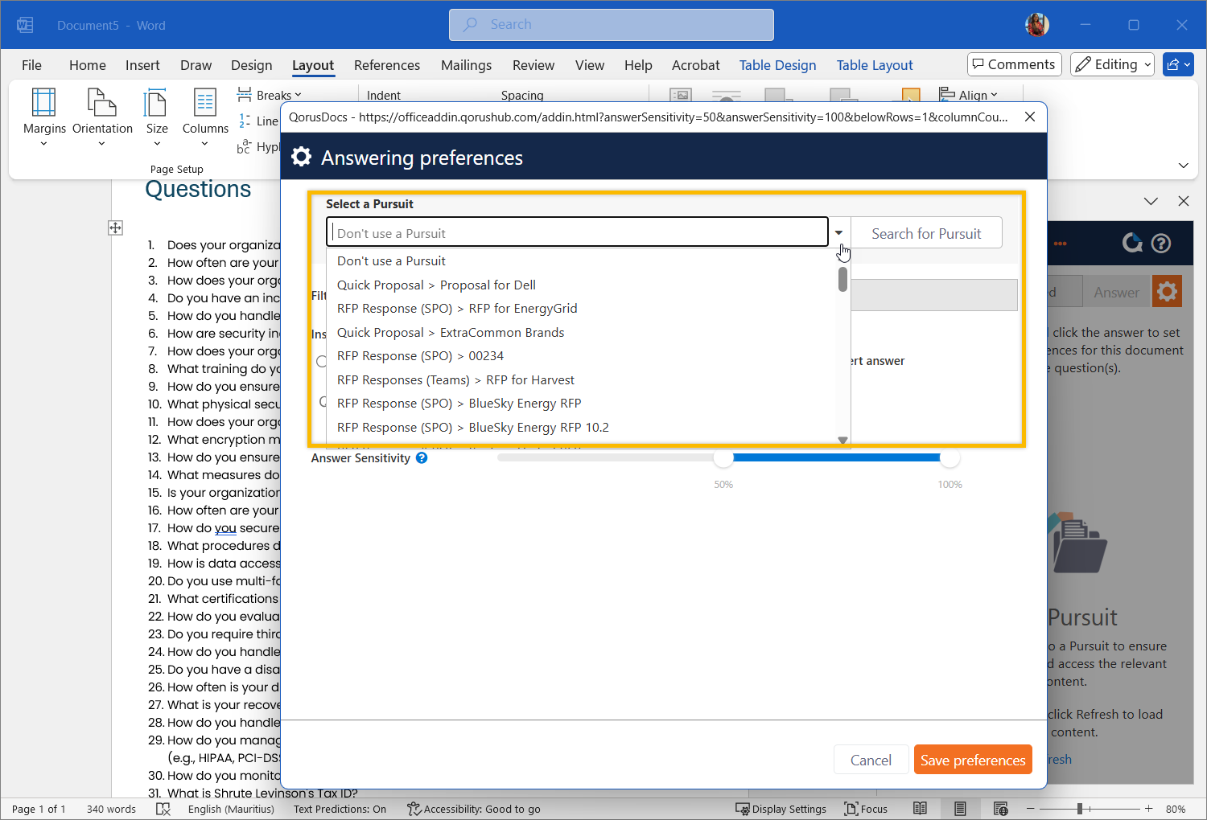Viewport: 1207px width, 820px height.
Task: Click the Save preferences button
Action: (x=972, y=760)
